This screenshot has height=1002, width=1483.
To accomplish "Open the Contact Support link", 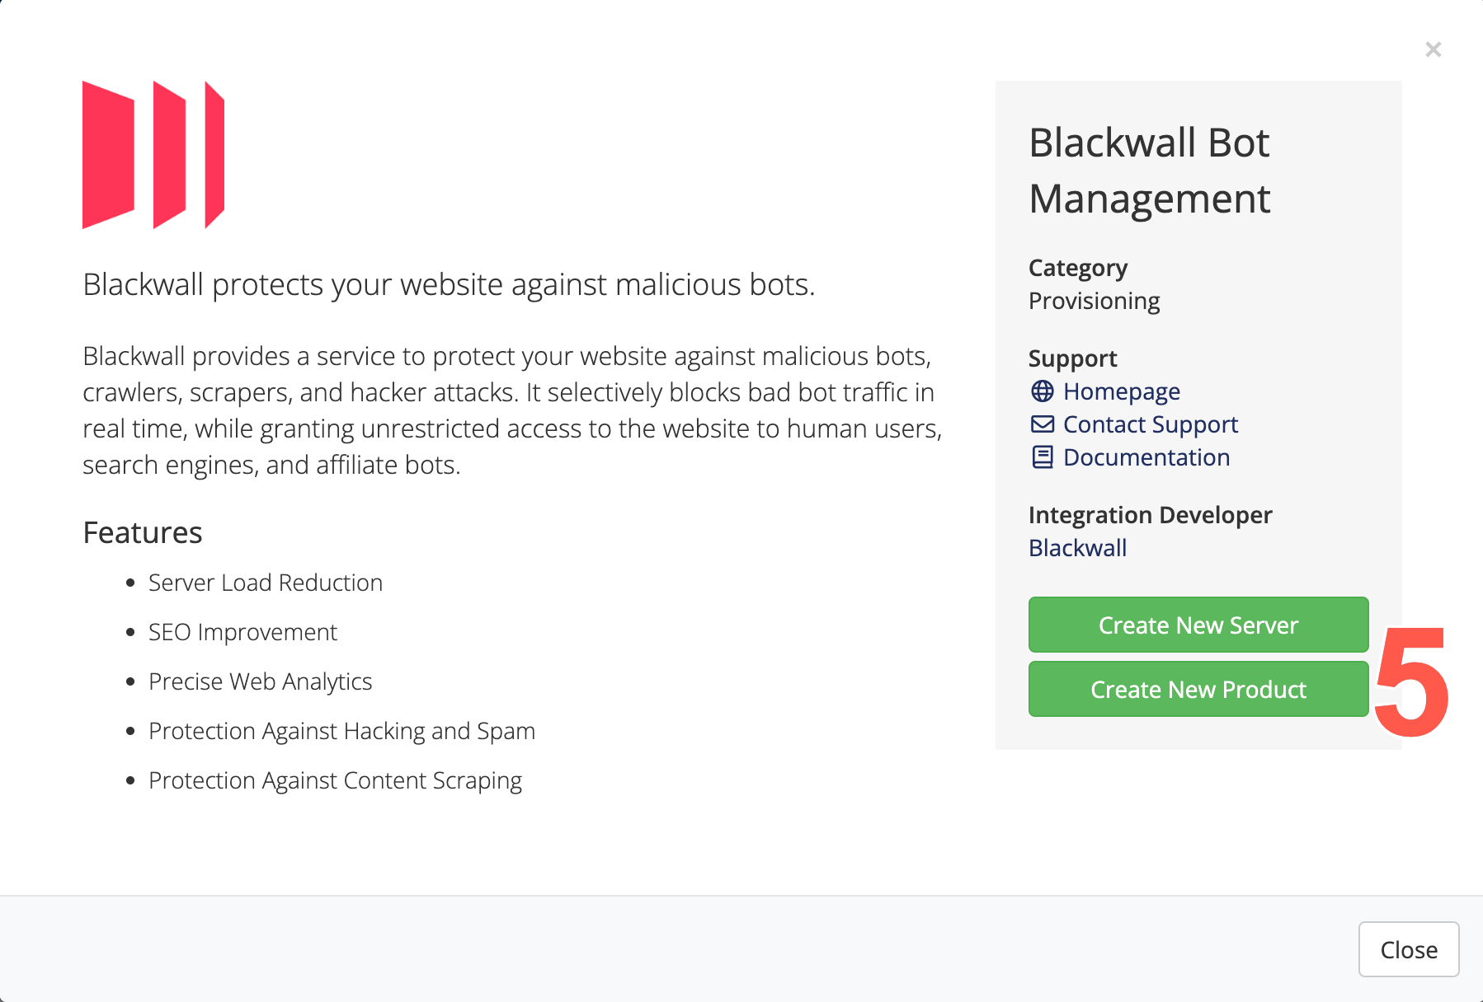I will tap(1150, 424).
